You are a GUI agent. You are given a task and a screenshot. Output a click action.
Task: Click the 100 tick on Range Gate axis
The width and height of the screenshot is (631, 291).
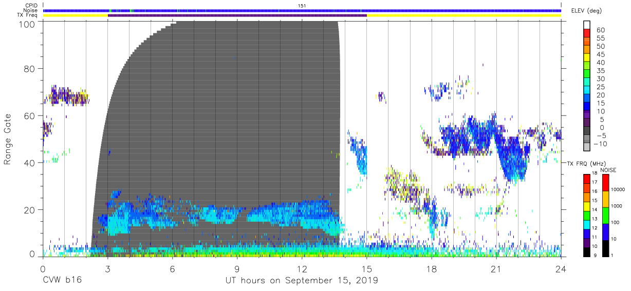27,24
